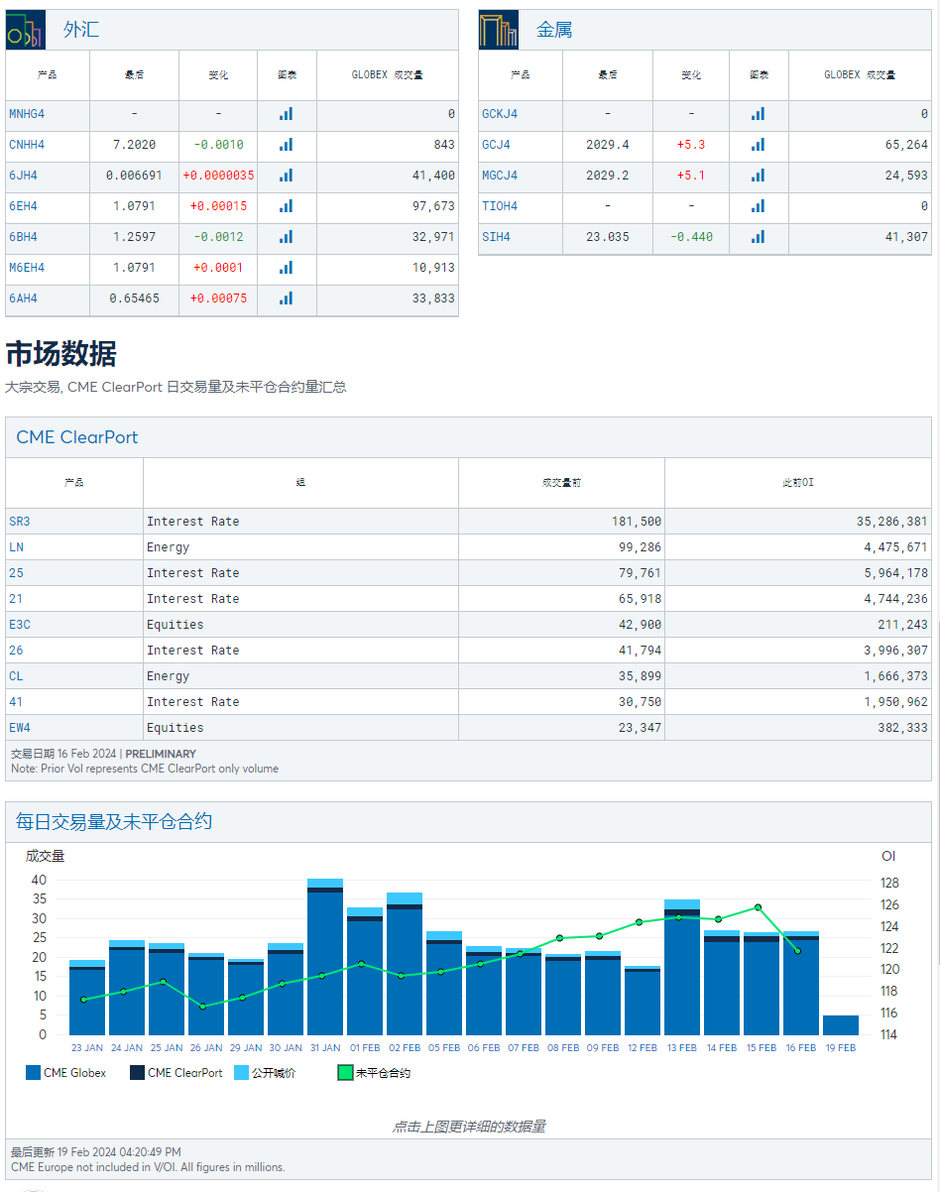The image size is (940, 1192).
Task: Open chart icon for CNHH4 row
Action: click(x=286, y=145)
